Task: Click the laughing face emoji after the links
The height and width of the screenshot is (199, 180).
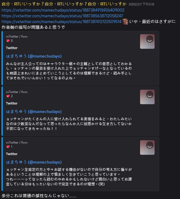Action: 125,22
